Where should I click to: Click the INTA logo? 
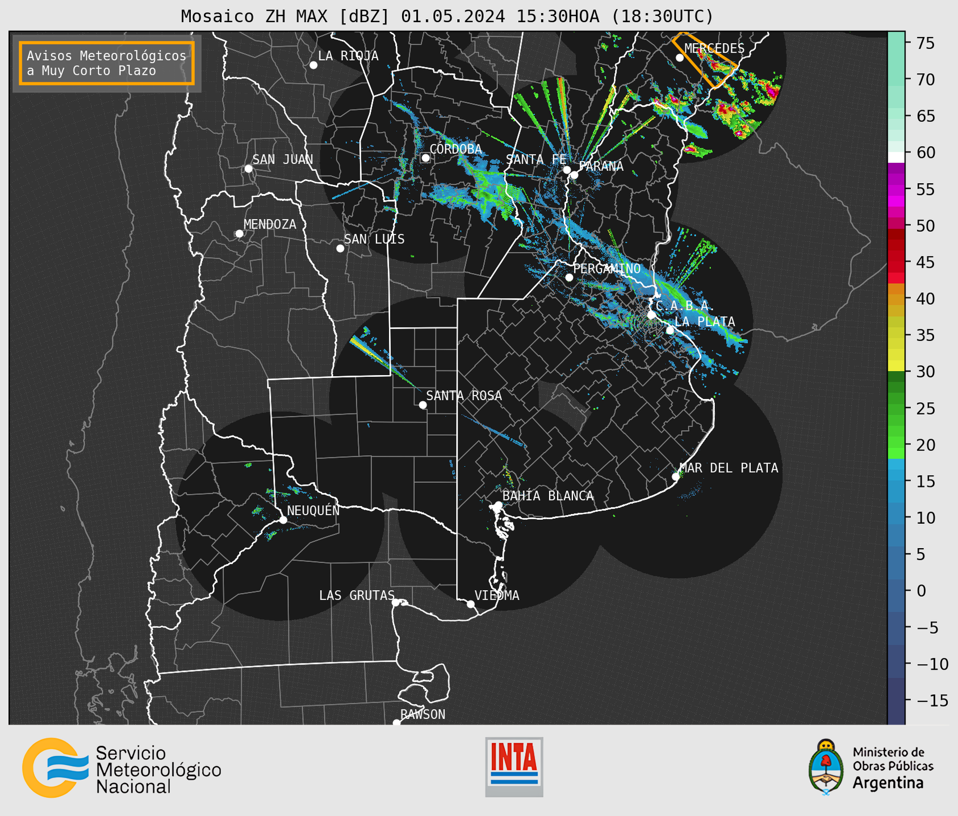point(514,767)
